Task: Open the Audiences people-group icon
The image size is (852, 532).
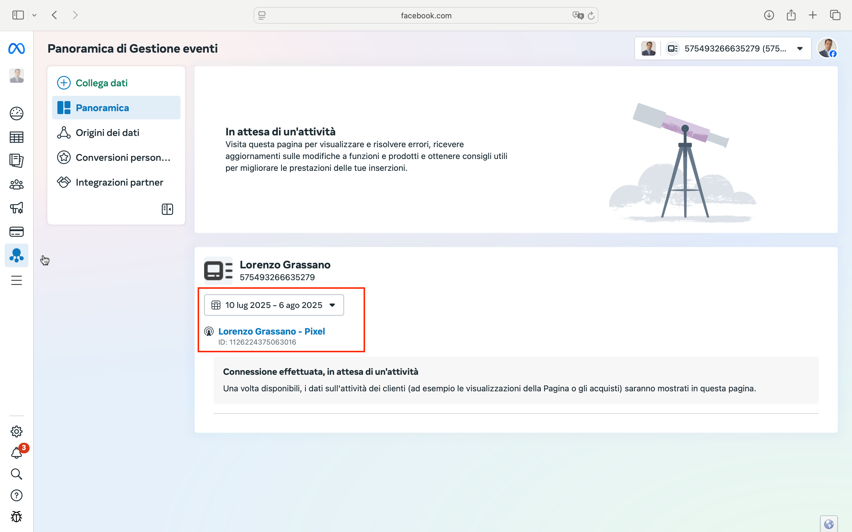Action: [x=17, y=184]
